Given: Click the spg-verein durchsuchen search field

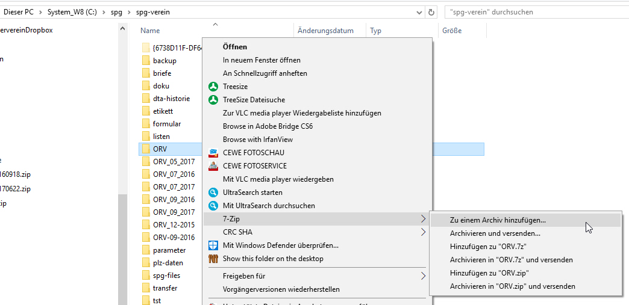Looking at the screenshot, I should coord(533,12).
